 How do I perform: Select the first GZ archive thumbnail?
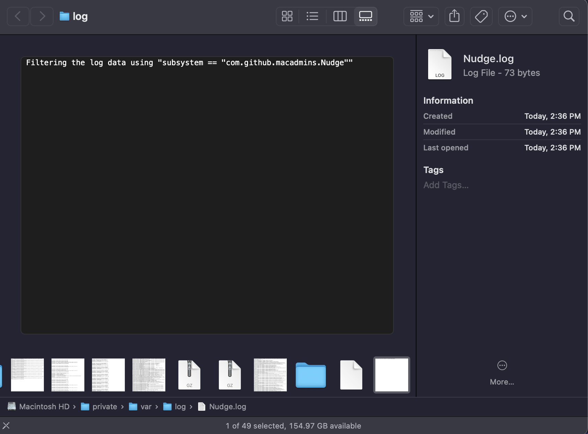tap(189, 375)
